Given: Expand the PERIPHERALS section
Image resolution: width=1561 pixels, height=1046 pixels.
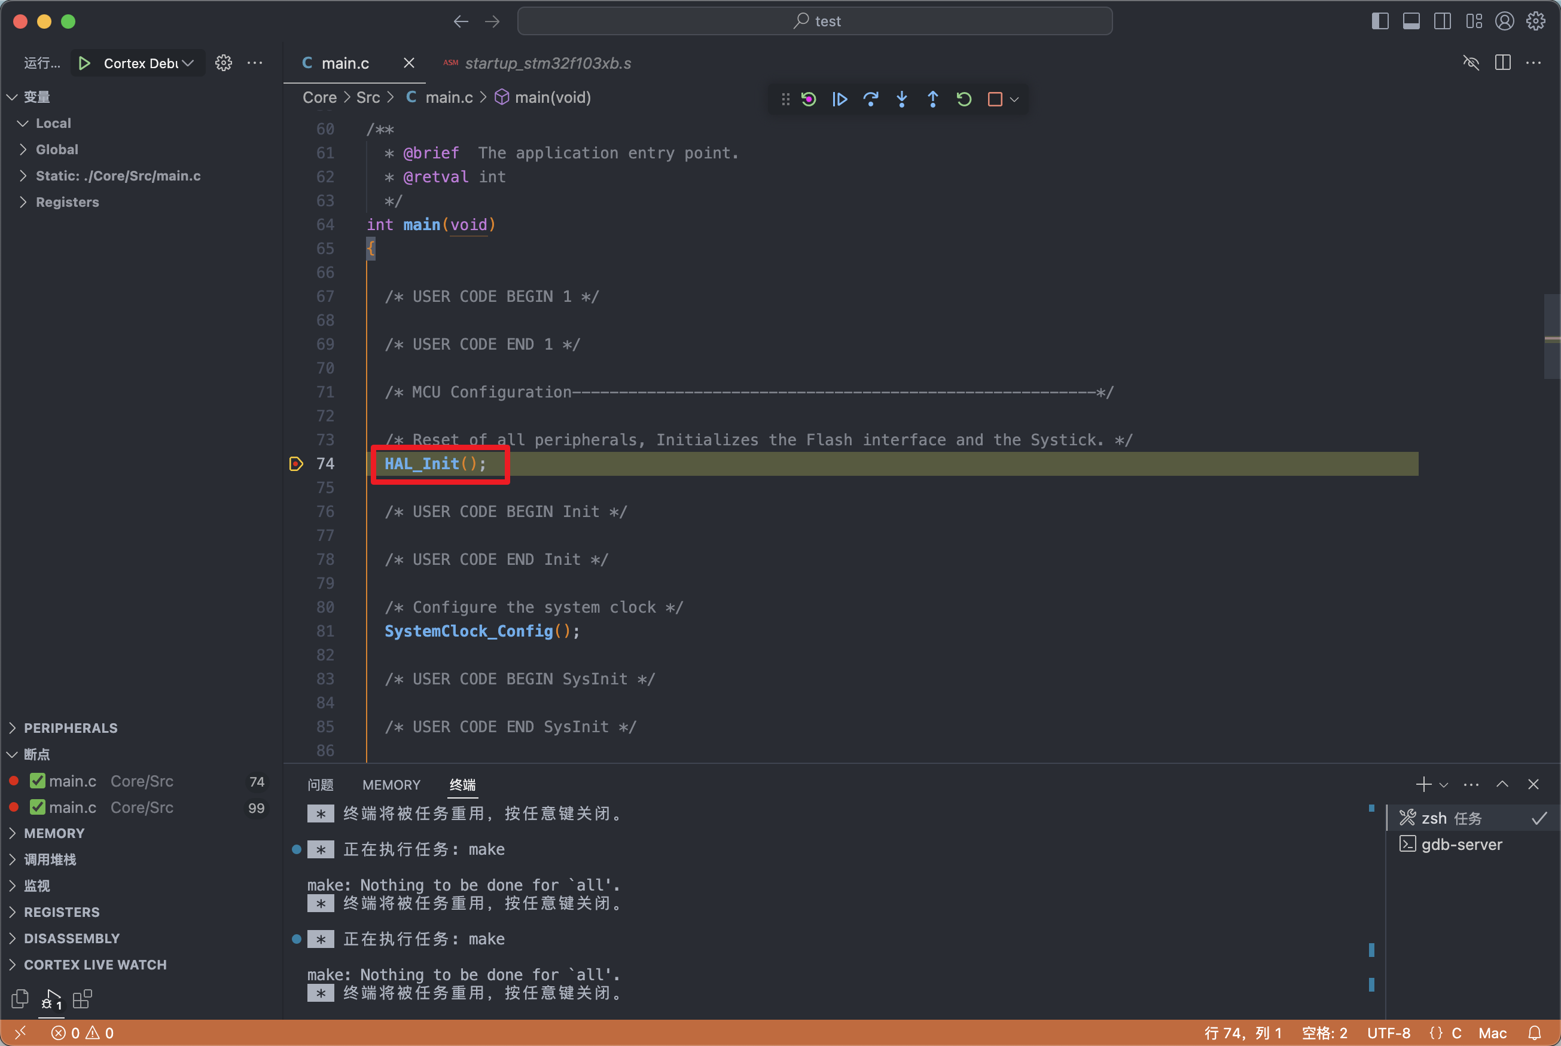Looking at the screenshot, I should 70,728.
